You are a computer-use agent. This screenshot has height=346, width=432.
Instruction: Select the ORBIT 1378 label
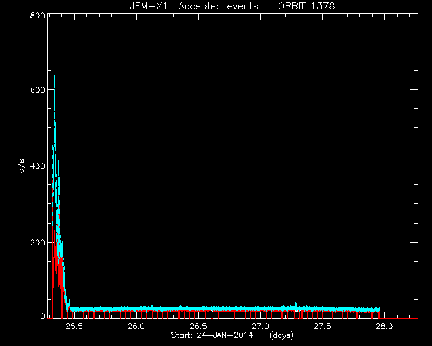tap(306, 6)
